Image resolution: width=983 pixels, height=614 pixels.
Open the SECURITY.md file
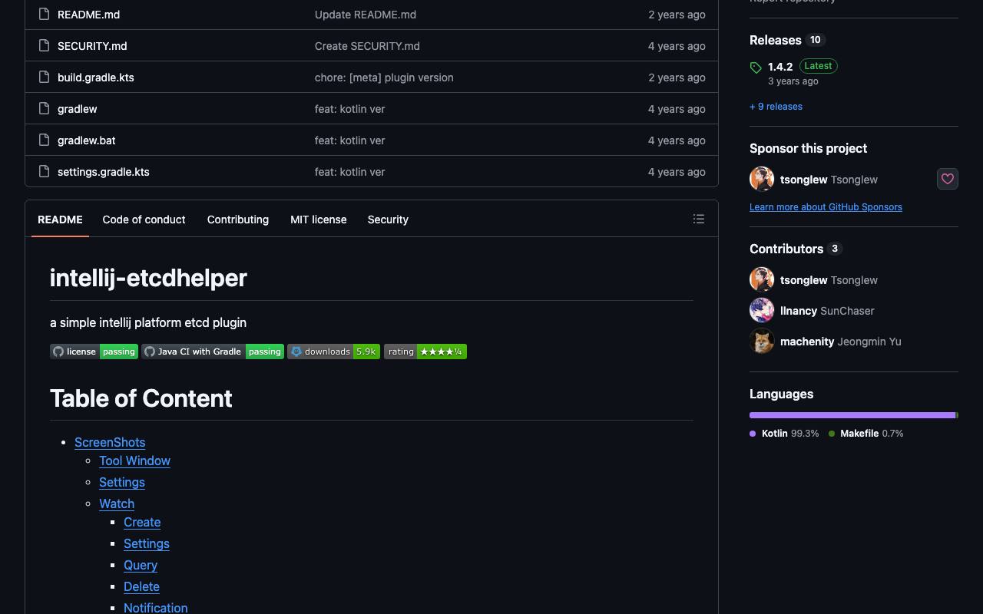click(x=92, y=46)
